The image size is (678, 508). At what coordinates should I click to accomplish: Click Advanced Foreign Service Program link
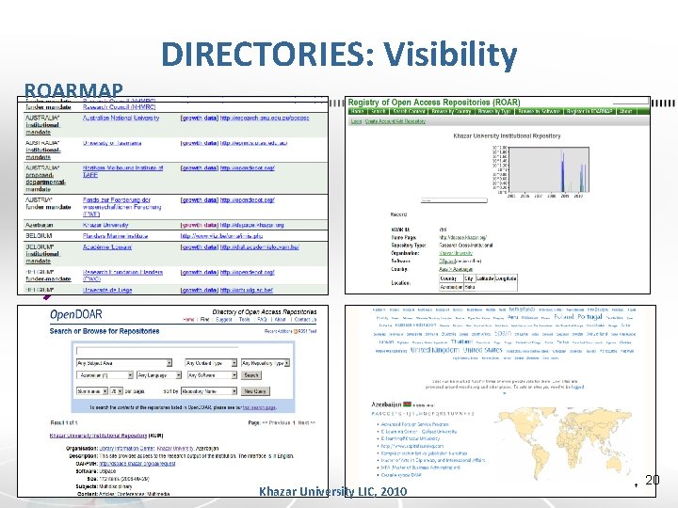coord(414,424)
